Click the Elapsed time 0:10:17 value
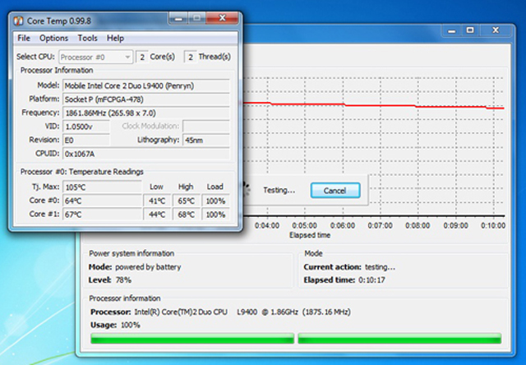 click(371, 280)
